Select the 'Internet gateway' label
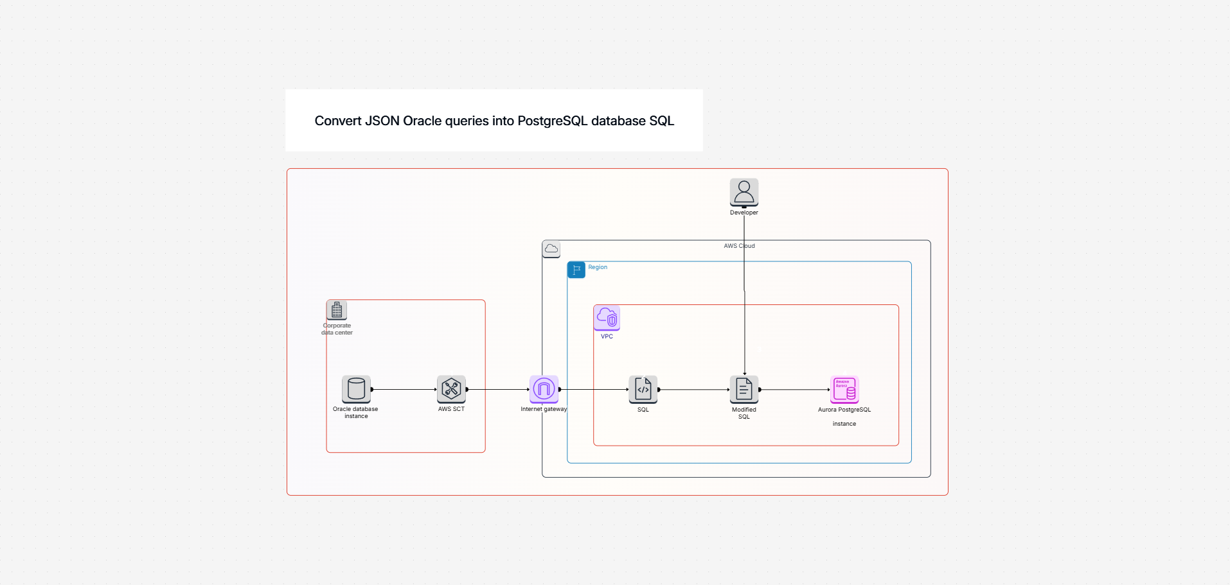 [x=544, y=409]
